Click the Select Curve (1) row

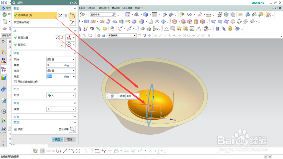[x=35, y=15]
